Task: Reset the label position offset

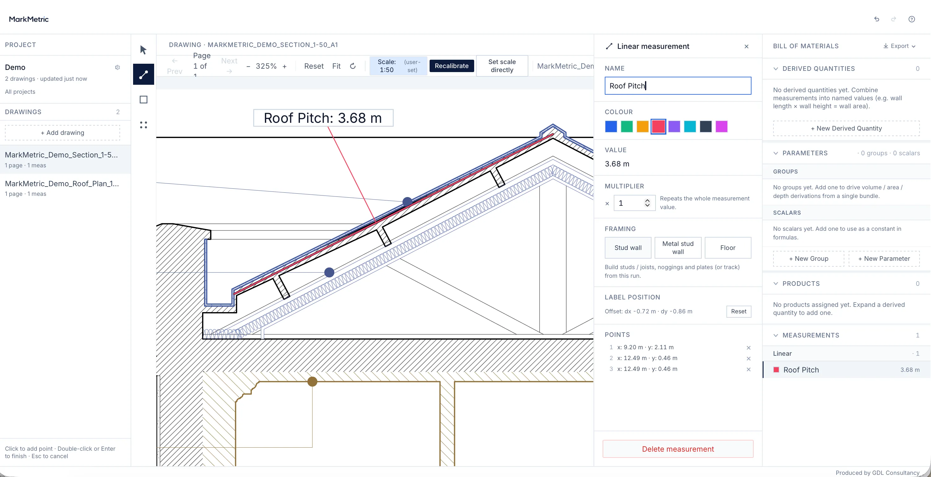Action: (738, 312)
